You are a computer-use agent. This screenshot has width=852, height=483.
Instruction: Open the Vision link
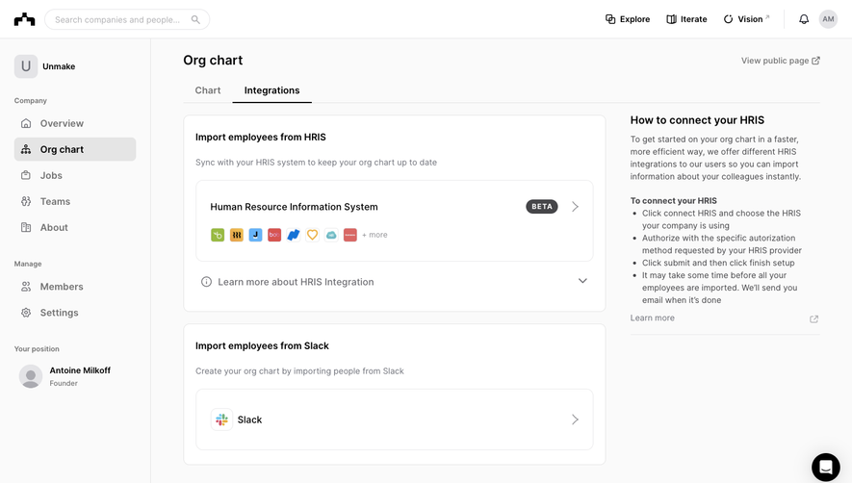point(747,19)
